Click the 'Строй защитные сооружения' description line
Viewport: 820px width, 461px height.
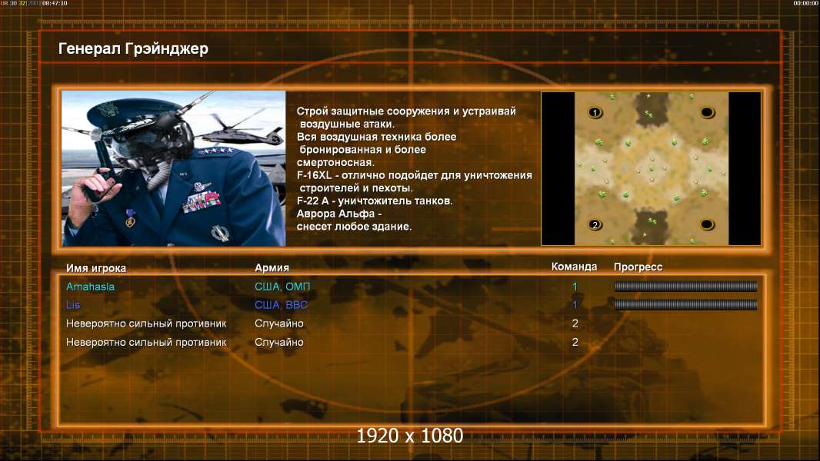click(x=406, y=111)
